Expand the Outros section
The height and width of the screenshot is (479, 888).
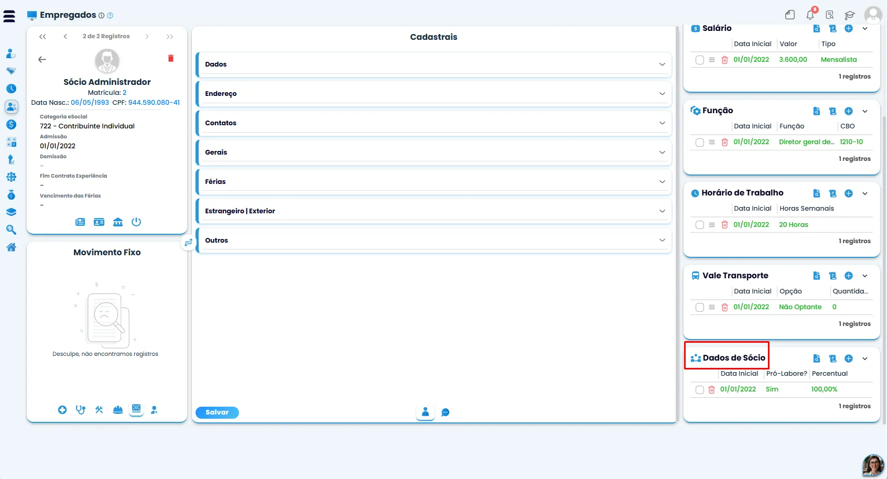pyautogui.click(x=434, y=241)
